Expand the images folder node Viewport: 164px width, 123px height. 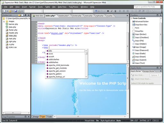coord(4,21)
